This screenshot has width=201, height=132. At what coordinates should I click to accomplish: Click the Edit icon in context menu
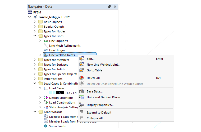[81, 58]
